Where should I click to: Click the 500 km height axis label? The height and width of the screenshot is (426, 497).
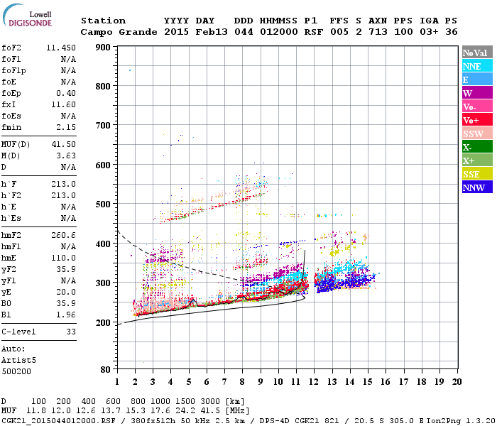click(103, 204)
